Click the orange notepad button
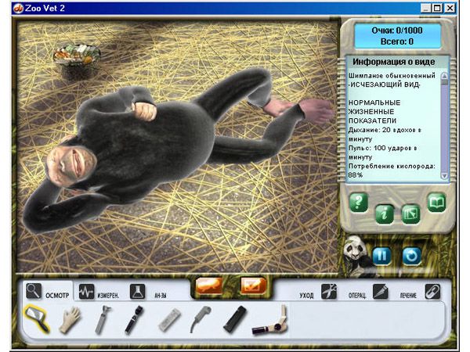 coord(253,286)
